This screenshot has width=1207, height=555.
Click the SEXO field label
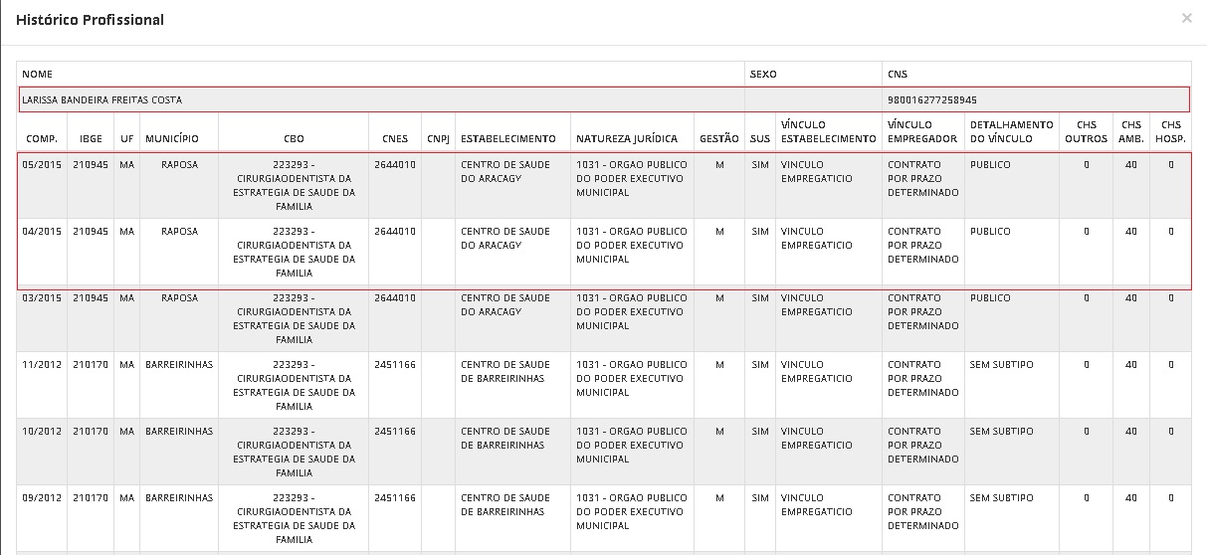[763, 75]
